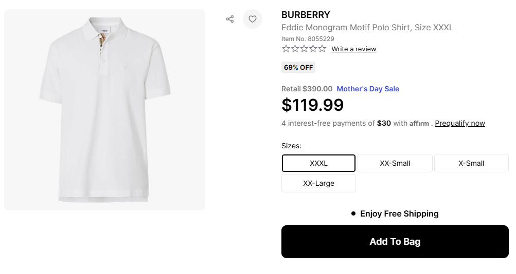This screenshot has height=274, width=516.
Task: Click the share icon
Action: [x=230, y=19]
